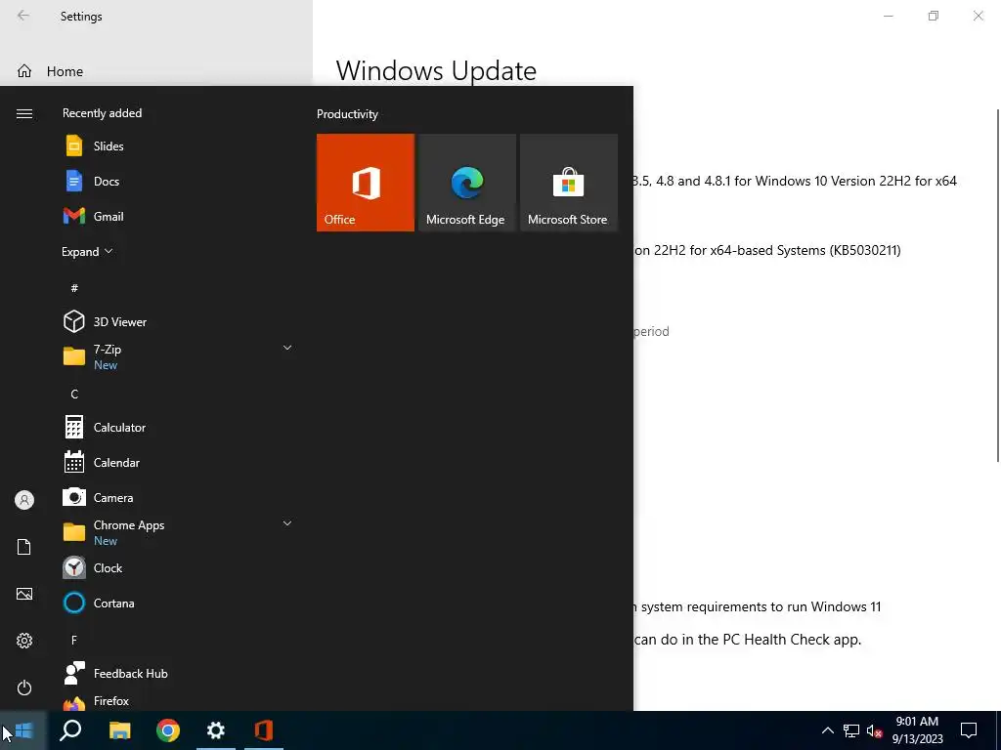Open the 7-Zip folder icon
The image size is (1001, 750).
click(74, 355)
